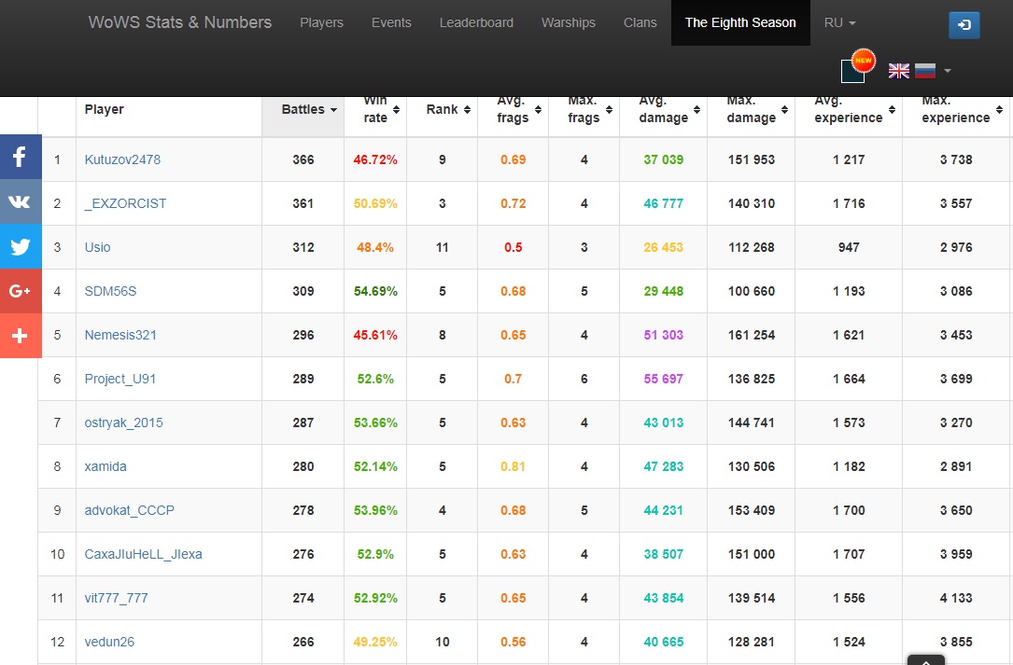
Task: Open player Kutuzov2478 profile
Action: tap(122, 159)
